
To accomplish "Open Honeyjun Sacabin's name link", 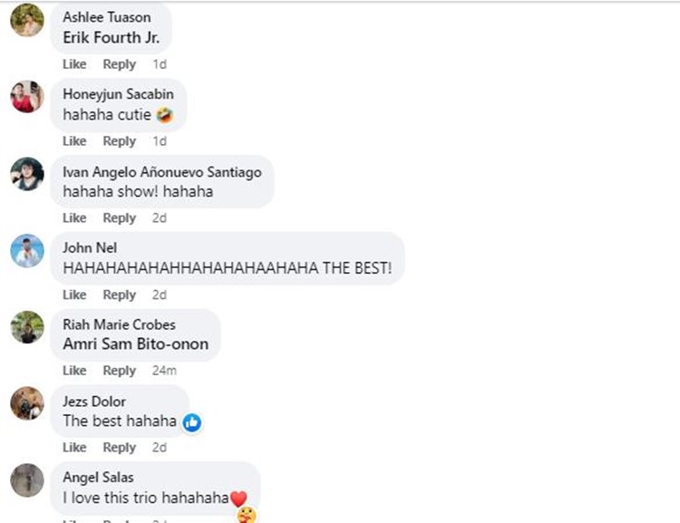I will (x=118, y=93).
